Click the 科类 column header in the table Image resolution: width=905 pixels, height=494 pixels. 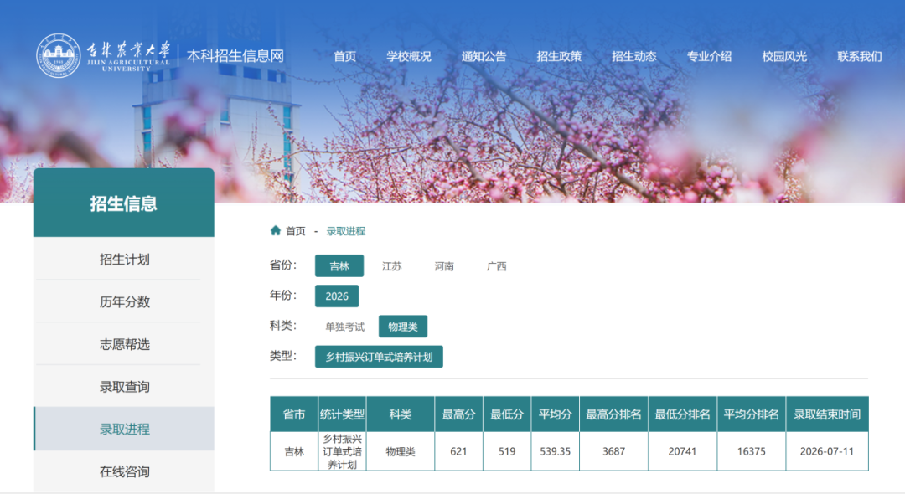coord(400,414)
